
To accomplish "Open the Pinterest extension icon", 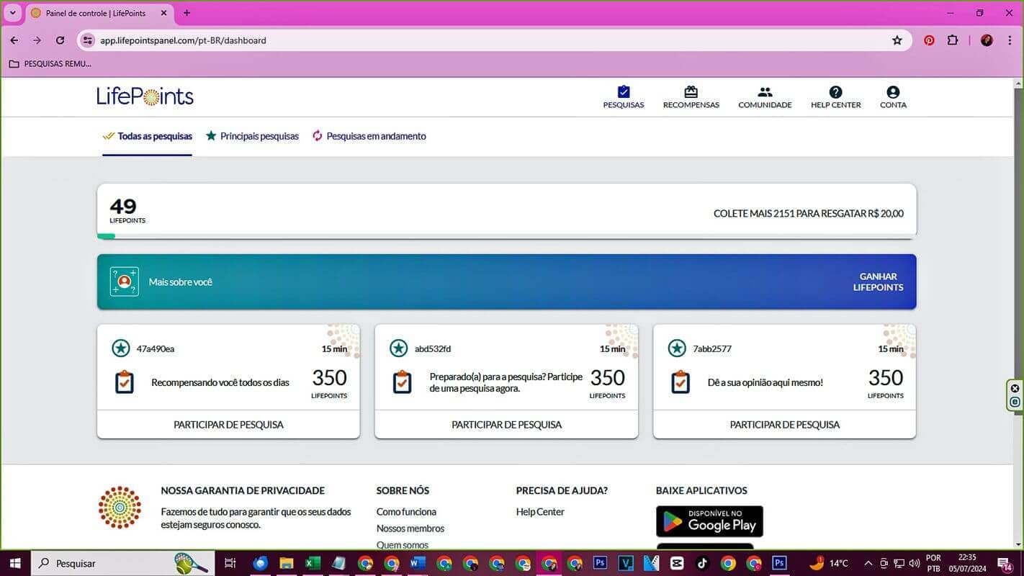I will tap(929, 40).
